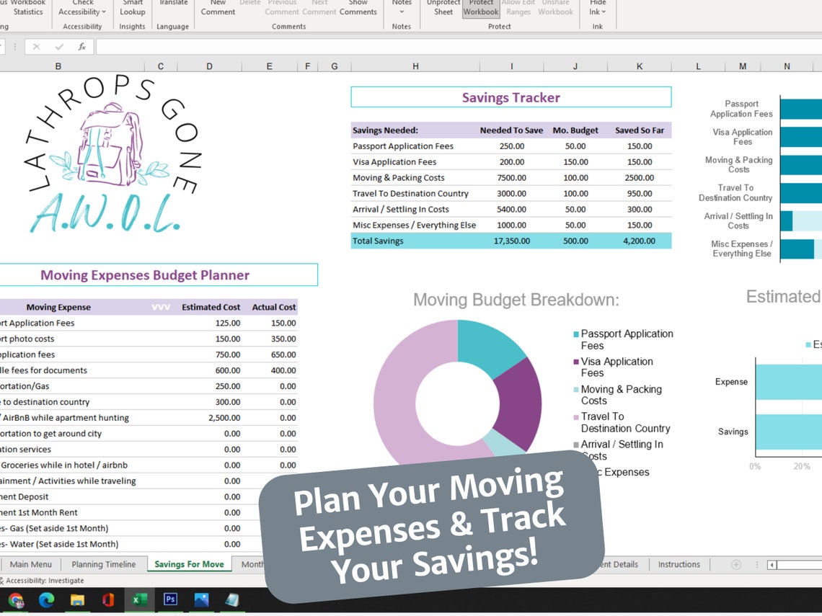Click the Accessibility: Investigate status button
The image size is (822, 616).
[x=42, y=580]
